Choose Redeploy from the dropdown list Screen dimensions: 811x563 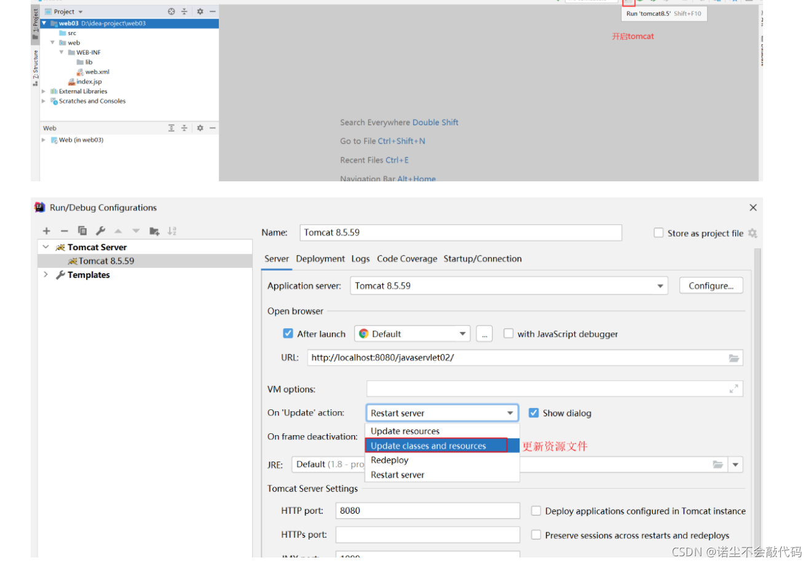442,460
